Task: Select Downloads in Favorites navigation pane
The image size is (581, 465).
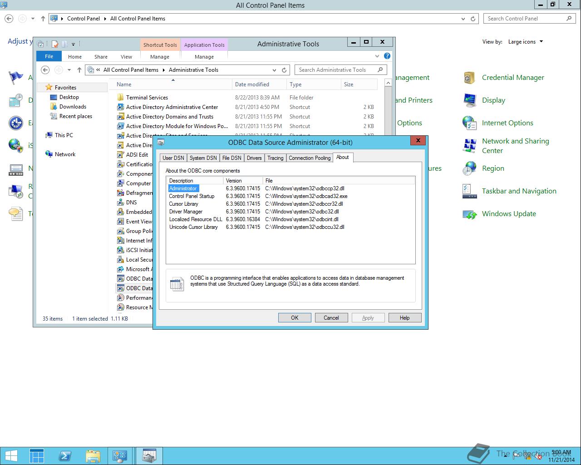Action: [73, 107]
